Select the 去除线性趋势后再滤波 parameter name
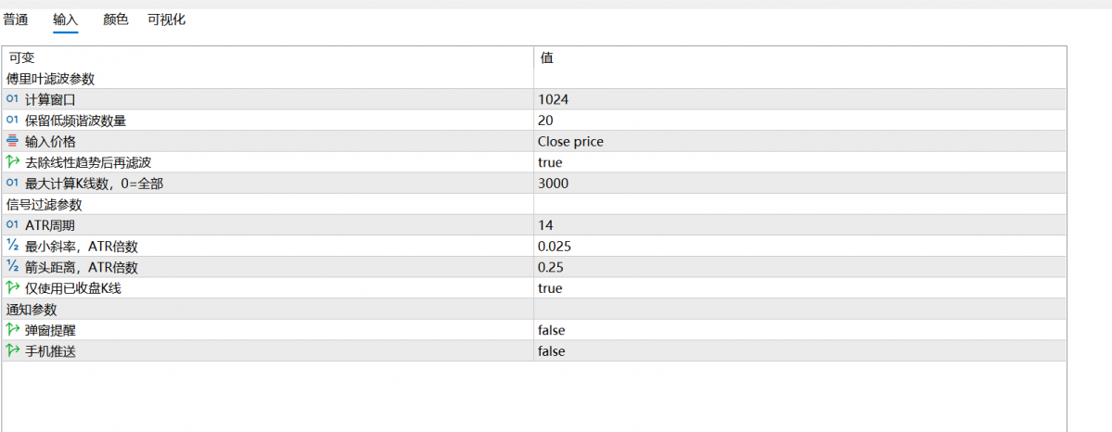The image size is (1112, 432). click(x=89, y=162)
